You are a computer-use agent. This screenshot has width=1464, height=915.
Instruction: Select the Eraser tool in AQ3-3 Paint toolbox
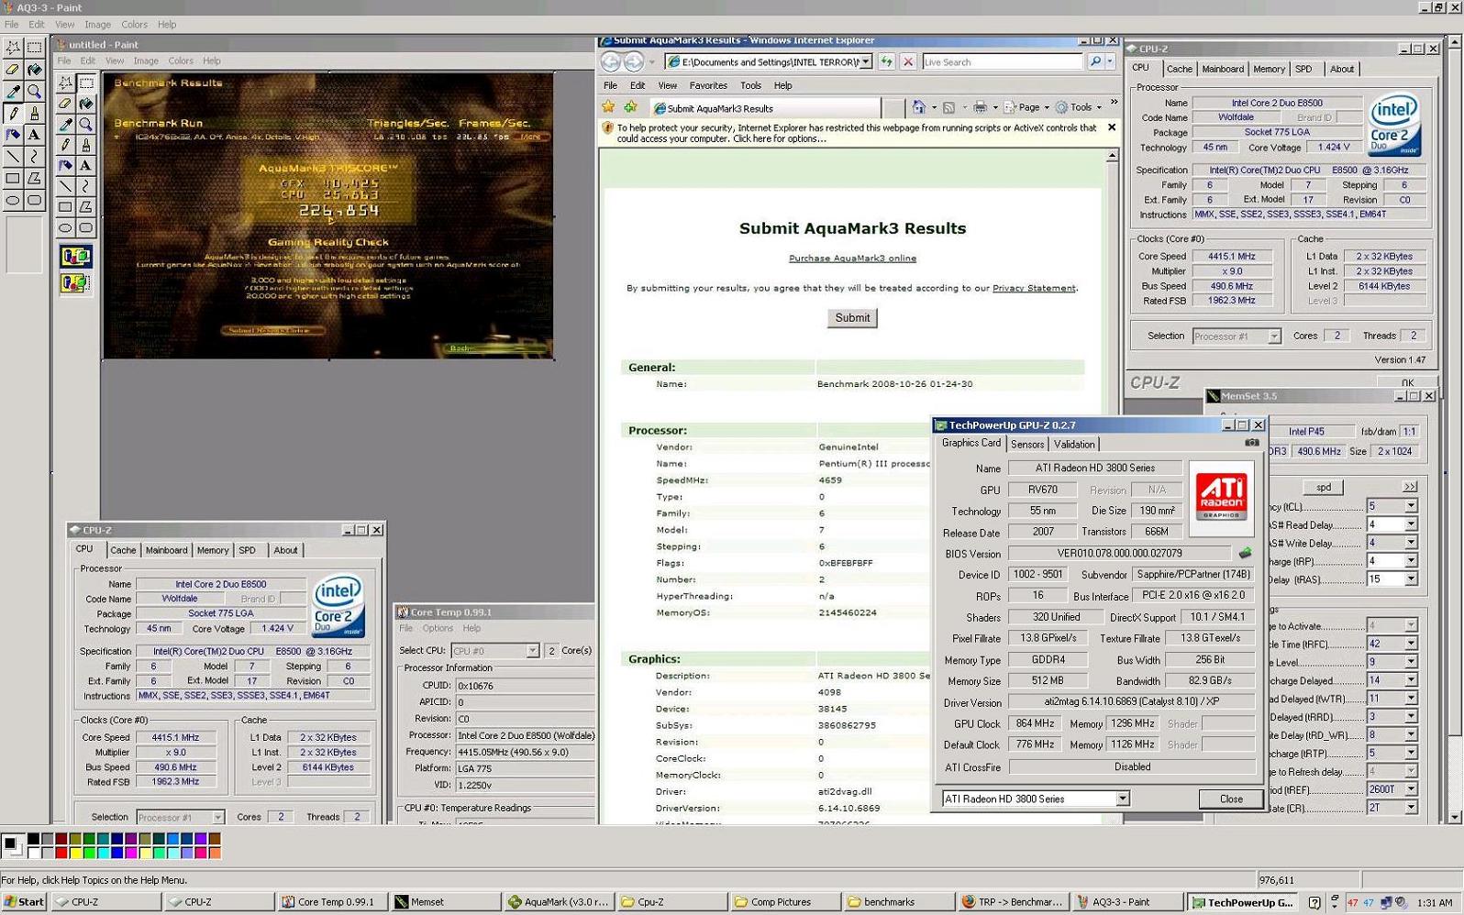point(13,69)
